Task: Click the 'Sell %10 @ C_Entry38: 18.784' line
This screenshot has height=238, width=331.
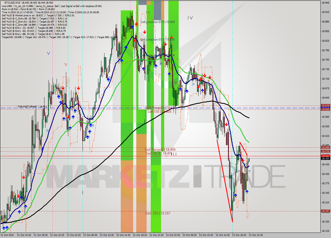Action: tap(34, 18)
